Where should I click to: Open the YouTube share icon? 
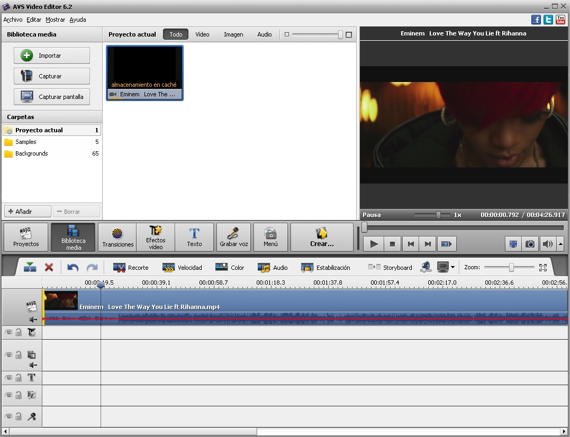pos(560,20)
